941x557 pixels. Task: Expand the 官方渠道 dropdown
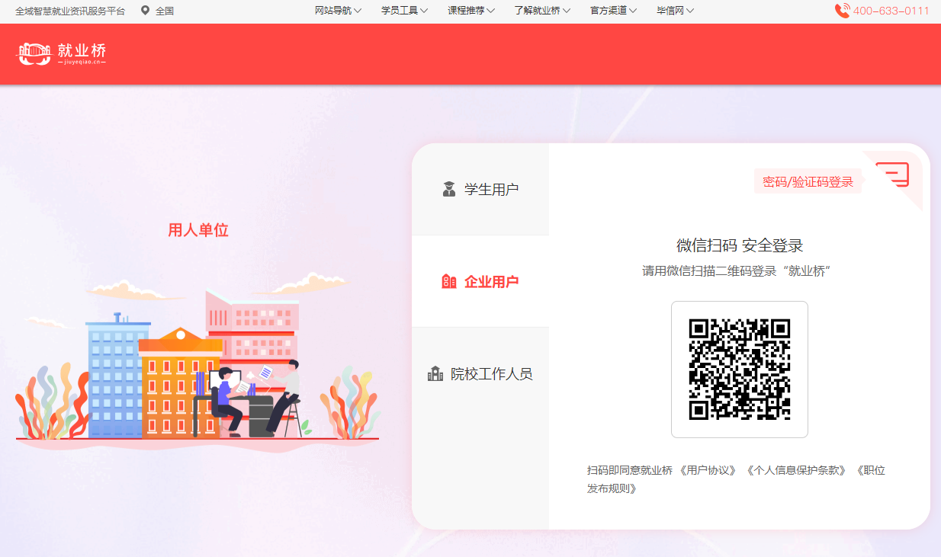click(613, 11)
